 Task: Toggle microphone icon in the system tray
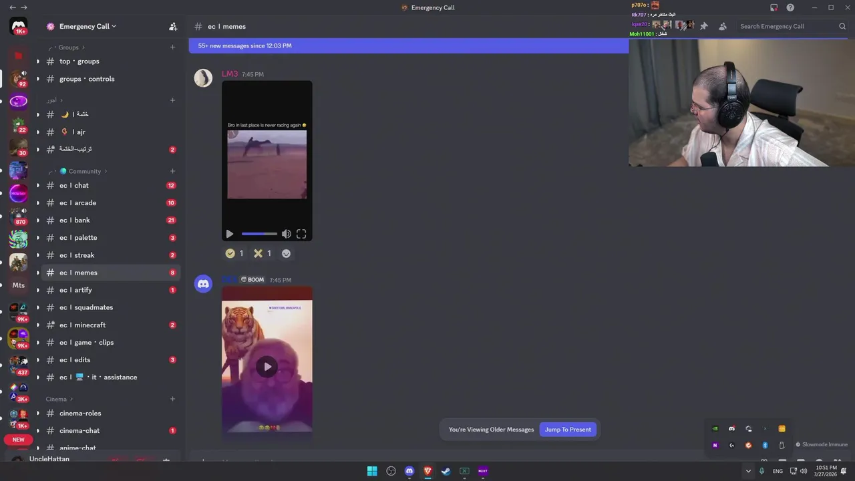(x=761, y=471)
